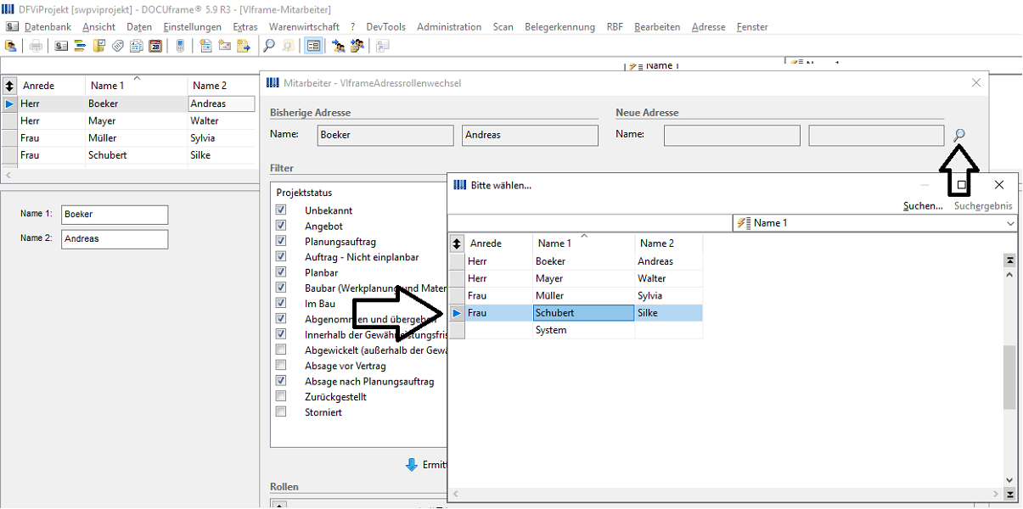Click the Suchergebnis button
The width and height of the screenshot is (1023, 509).
pyautogui.click(x=983, y=206)
